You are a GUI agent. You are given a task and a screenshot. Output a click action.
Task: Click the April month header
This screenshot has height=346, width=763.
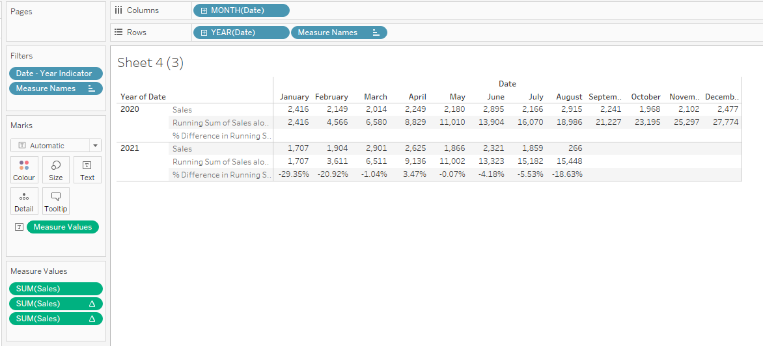(417, 97)
